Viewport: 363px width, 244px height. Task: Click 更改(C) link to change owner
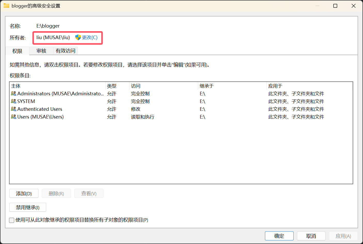pos(90,38)
